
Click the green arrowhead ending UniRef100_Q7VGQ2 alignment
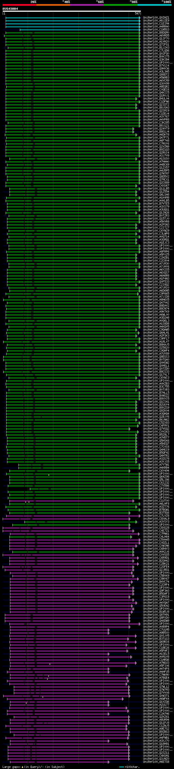(129, 429)
